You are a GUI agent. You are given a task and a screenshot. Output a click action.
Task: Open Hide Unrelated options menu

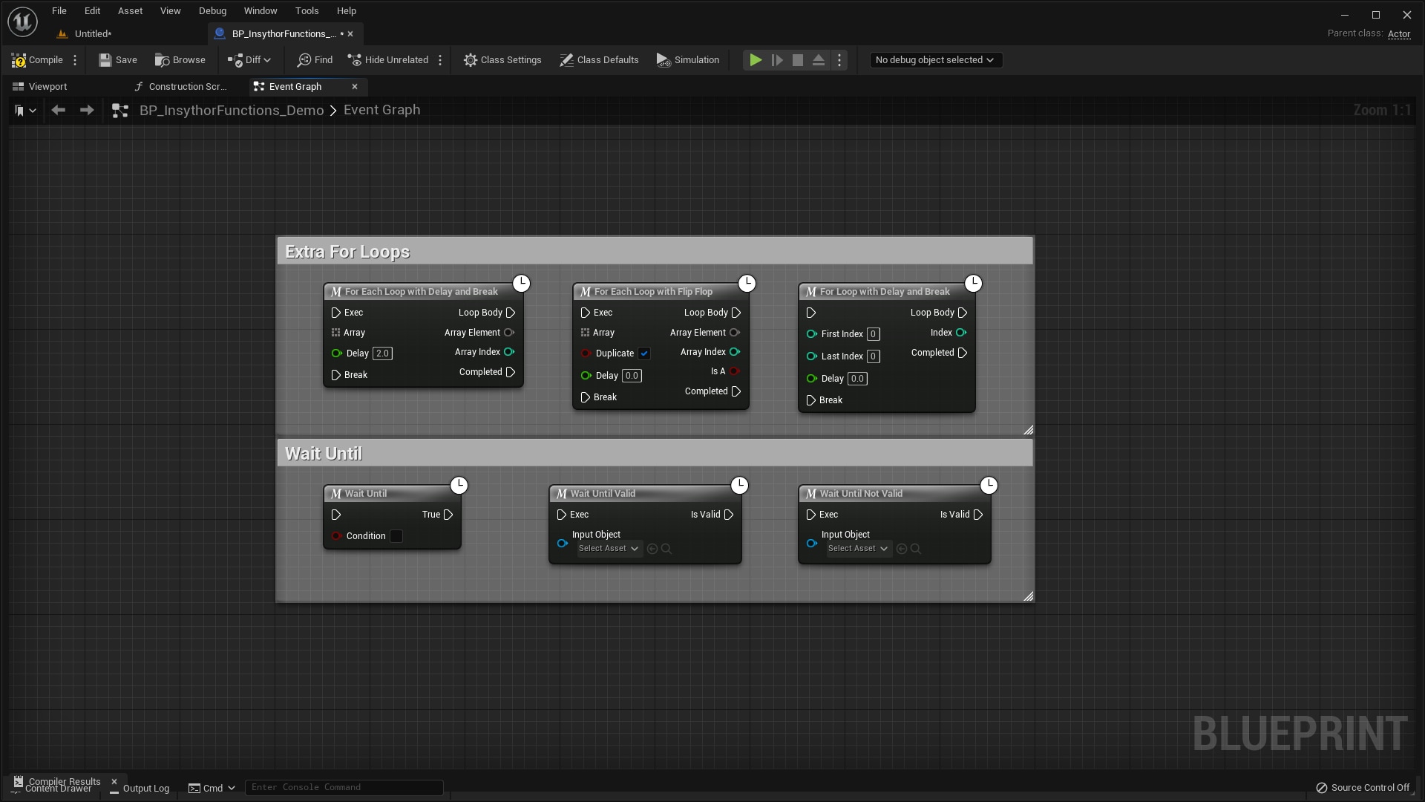pos(440,60)
